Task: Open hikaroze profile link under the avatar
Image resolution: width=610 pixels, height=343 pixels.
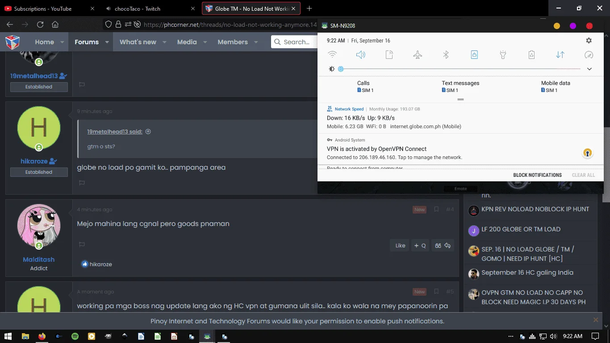Action: (x=35, y=161)
